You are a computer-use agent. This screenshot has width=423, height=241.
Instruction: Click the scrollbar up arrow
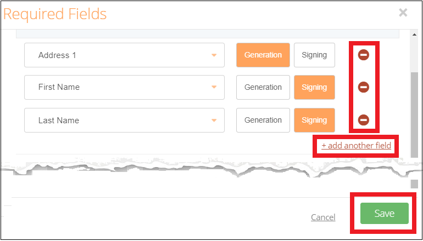[415, 35]
